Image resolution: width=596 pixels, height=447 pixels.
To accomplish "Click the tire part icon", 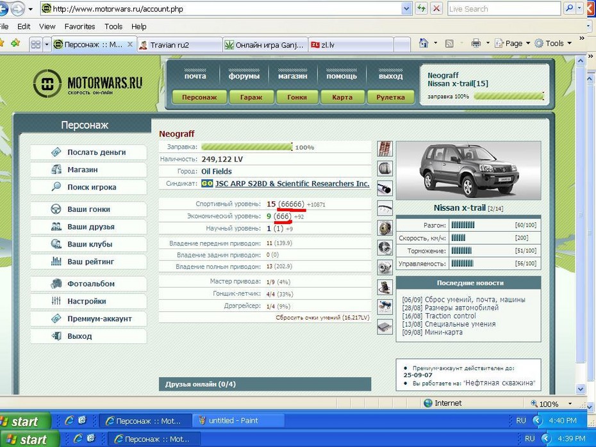I will click(x=385, y=168).
